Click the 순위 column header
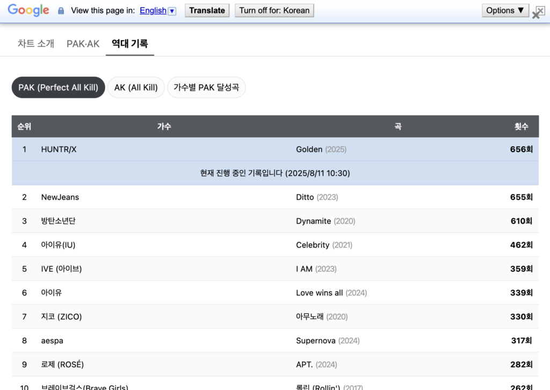The image size is (550, 390). 24,126
